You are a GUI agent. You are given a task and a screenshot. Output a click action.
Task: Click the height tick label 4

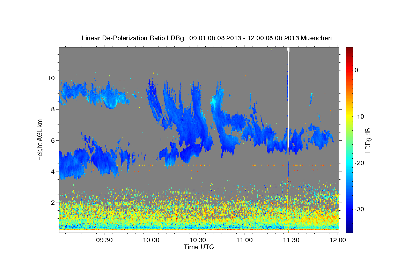53,172
